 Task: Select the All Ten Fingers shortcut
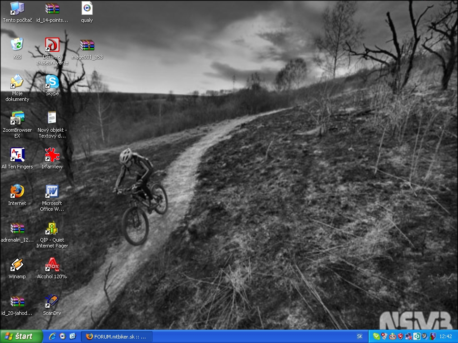[17, 155]
